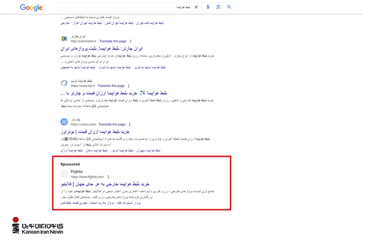
Task: Open sitelink بلیط هواپیما تهران اهواز
Action: (87, 23)
